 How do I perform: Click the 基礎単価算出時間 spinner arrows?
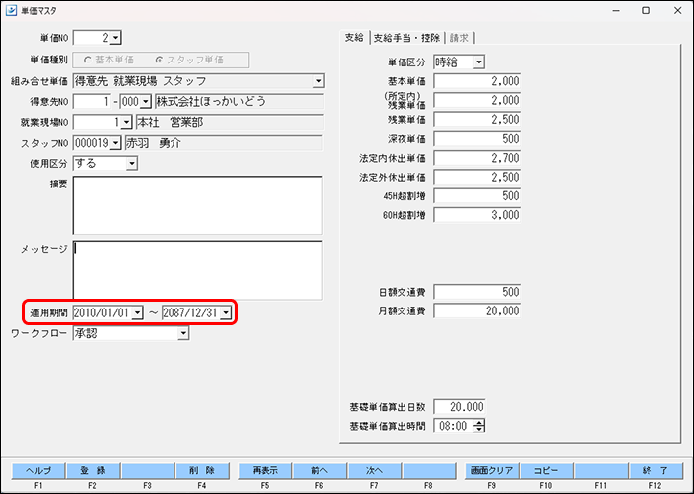pyautogui.click(x=479, y=426)
